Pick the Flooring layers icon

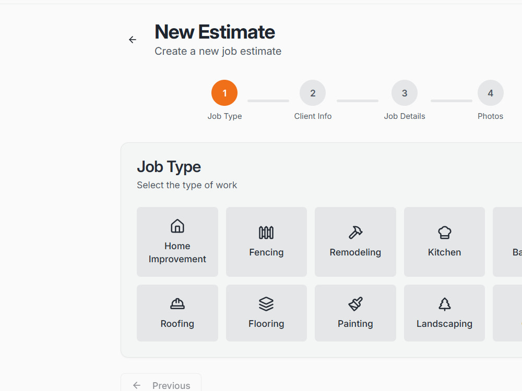coord(266,303)
